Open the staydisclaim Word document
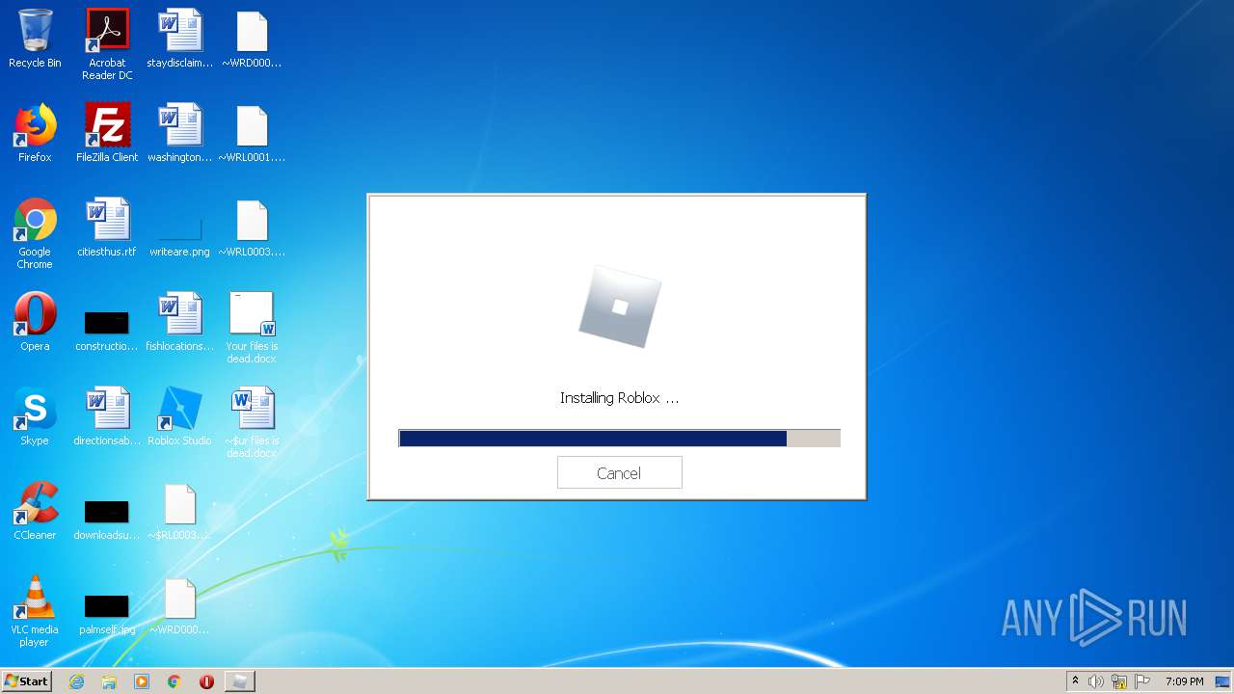 pos(179,40)
